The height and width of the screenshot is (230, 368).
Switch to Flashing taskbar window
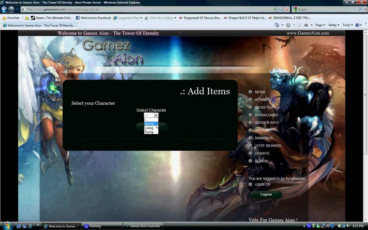point(102,226)
